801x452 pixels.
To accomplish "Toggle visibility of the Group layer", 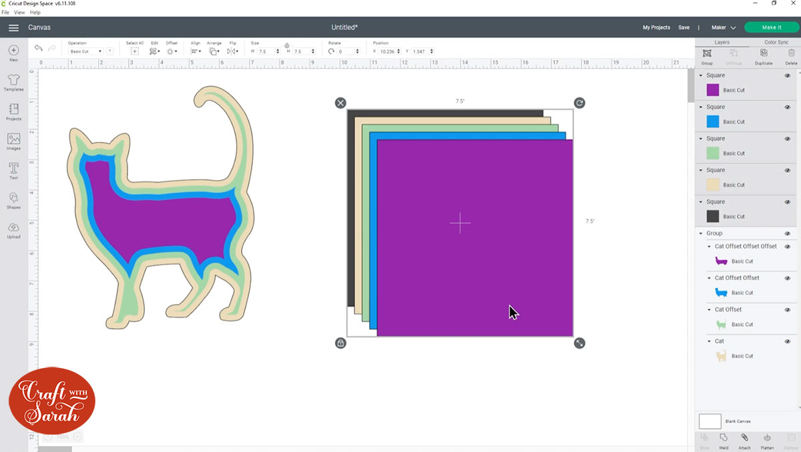I will (x=787, y=233).
